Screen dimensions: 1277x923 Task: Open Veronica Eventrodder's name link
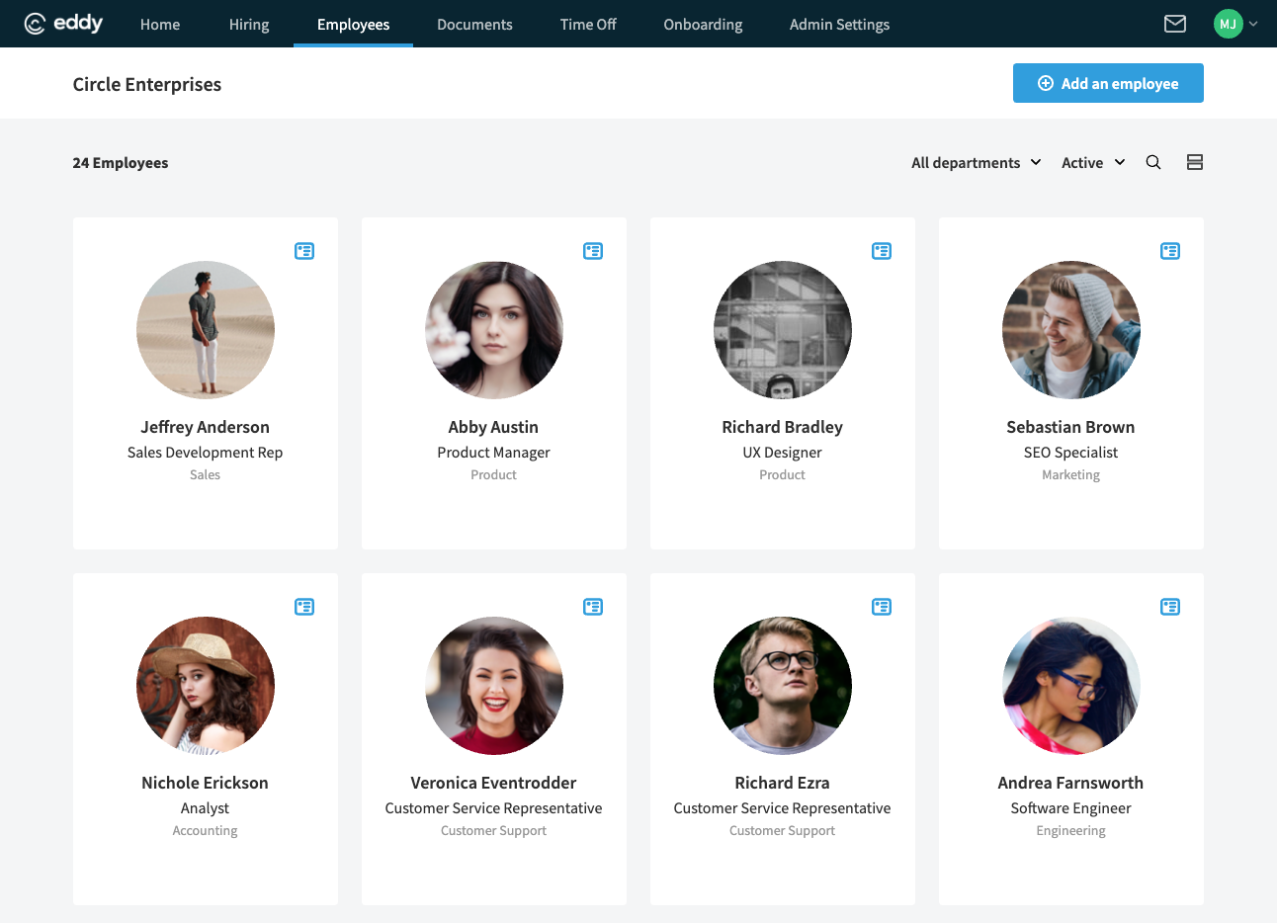(x=493, y=783)
